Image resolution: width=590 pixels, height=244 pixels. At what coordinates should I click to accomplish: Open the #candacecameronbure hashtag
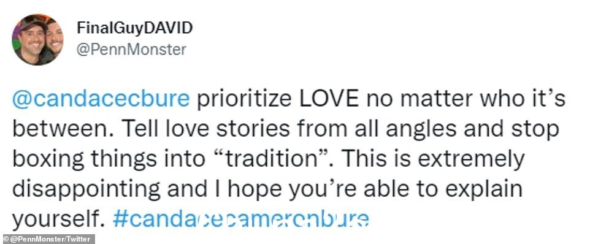point(240,219)
